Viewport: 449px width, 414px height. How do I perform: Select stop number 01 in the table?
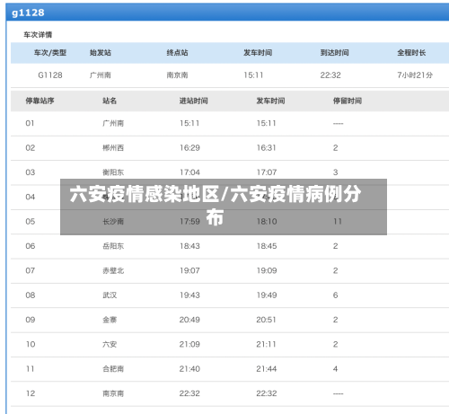(x=30, y=123)
